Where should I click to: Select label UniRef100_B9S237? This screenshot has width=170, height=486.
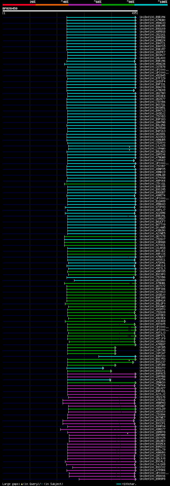coord(152,362)
